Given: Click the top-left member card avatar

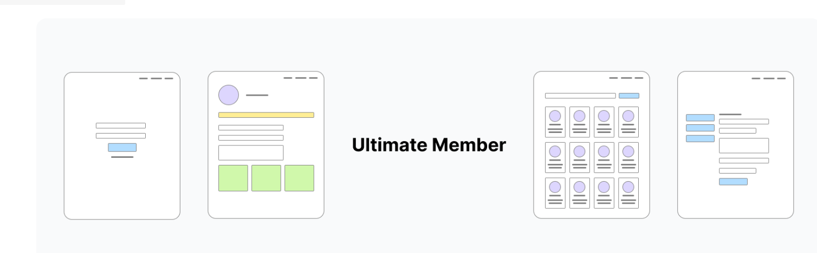Looking at the screenshot, I should coord(555,116).
